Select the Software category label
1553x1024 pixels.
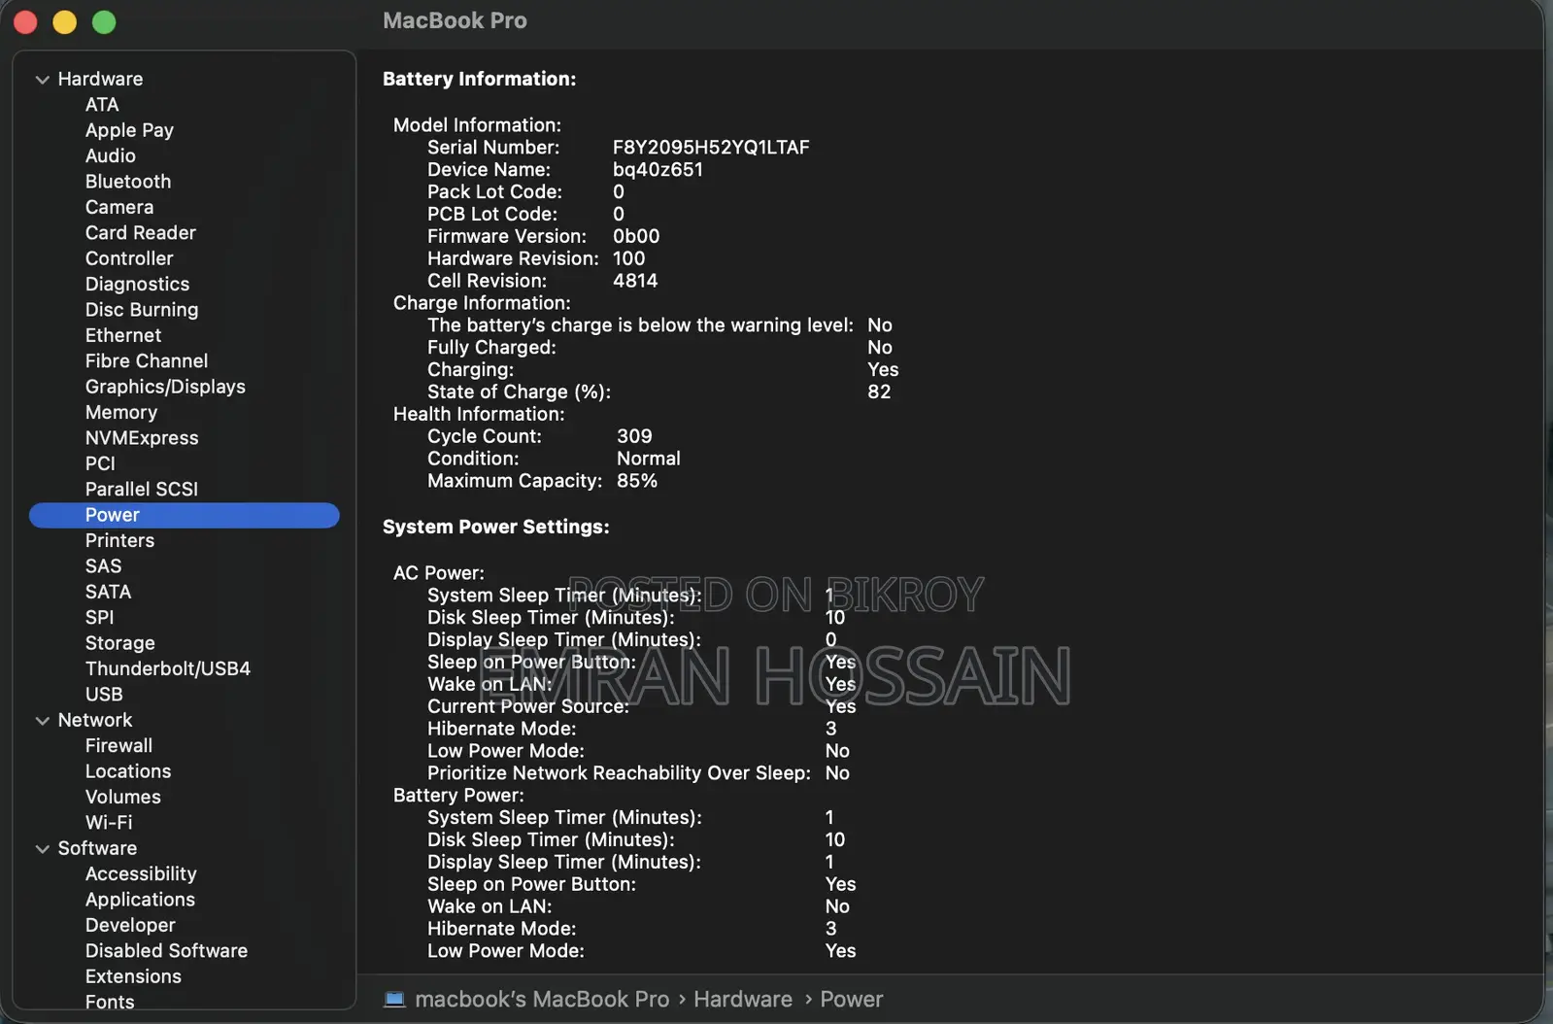(x=97, y=848)
